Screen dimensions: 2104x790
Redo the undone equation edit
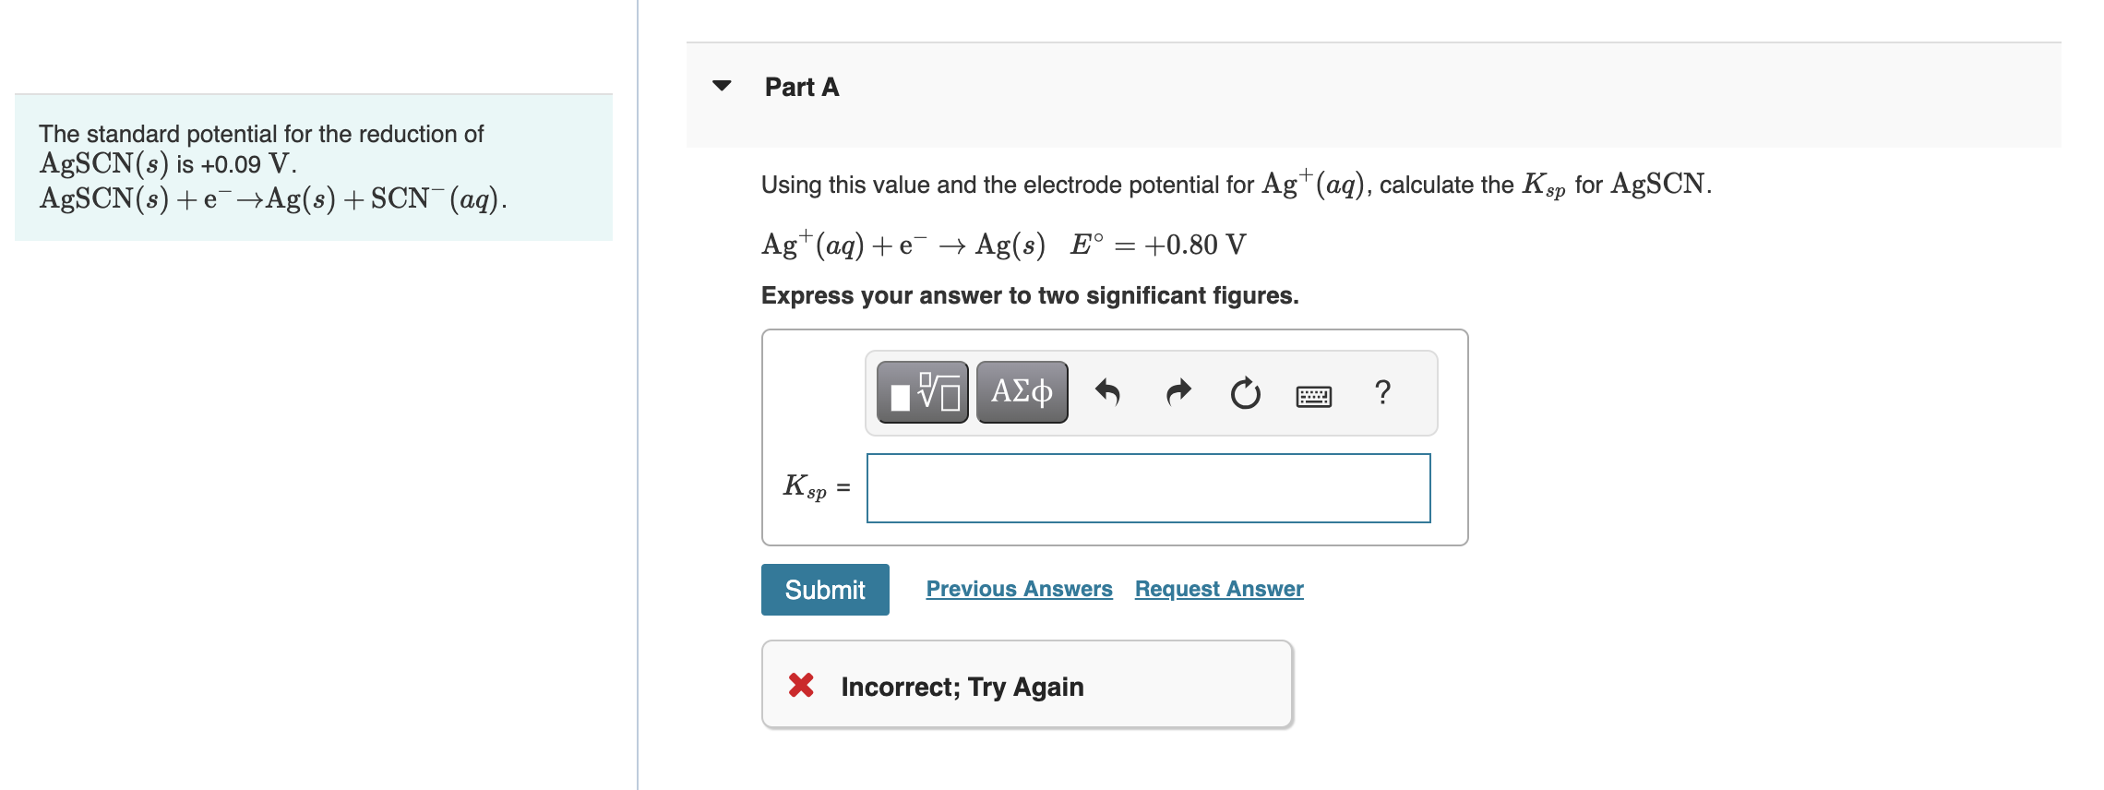click(1178, 392)
